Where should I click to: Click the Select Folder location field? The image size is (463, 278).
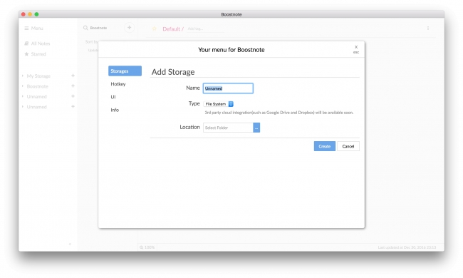[228, 128]
